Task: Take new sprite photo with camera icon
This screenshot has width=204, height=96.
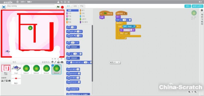Action: click(x=62, y=62)
